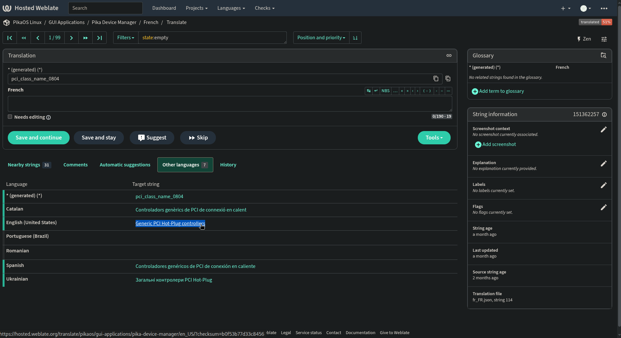Open the Projects dropdown menu
Screen dimensions: 621x338
pos(197,8)
